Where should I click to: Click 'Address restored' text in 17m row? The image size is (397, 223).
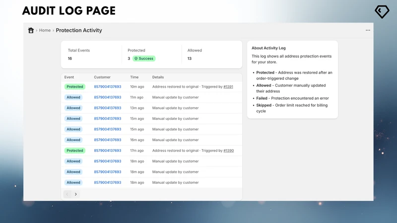pyautogui.click(x=175, y=151)
